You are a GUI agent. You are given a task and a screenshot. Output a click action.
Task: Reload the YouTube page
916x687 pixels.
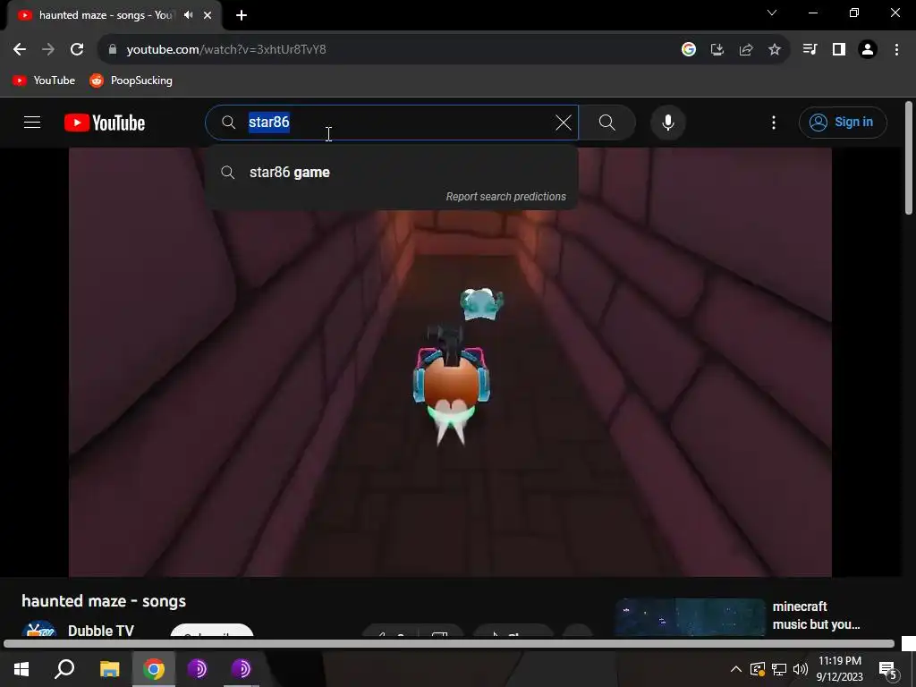(x=77, y=50)
